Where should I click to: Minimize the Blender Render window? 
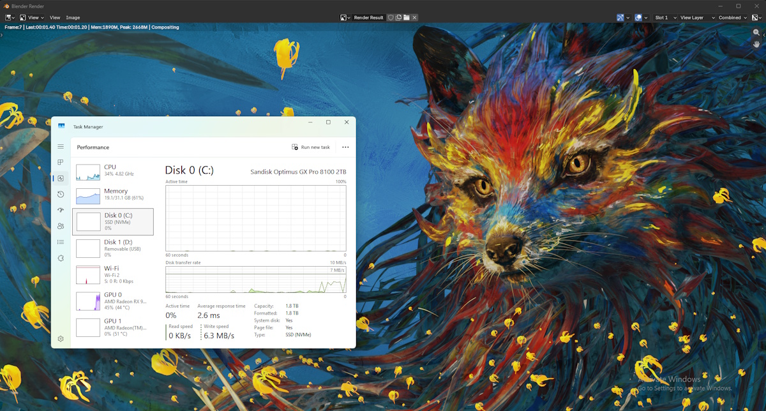pos(721,6)
